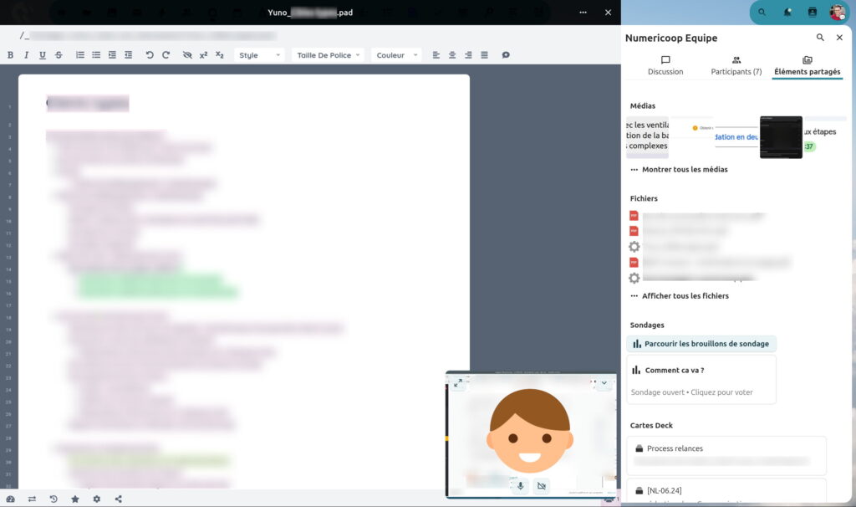Open the Couleur dropdown
Image resolution: width=856 pixels, height=507 pixels.
[x=397, y=55]
